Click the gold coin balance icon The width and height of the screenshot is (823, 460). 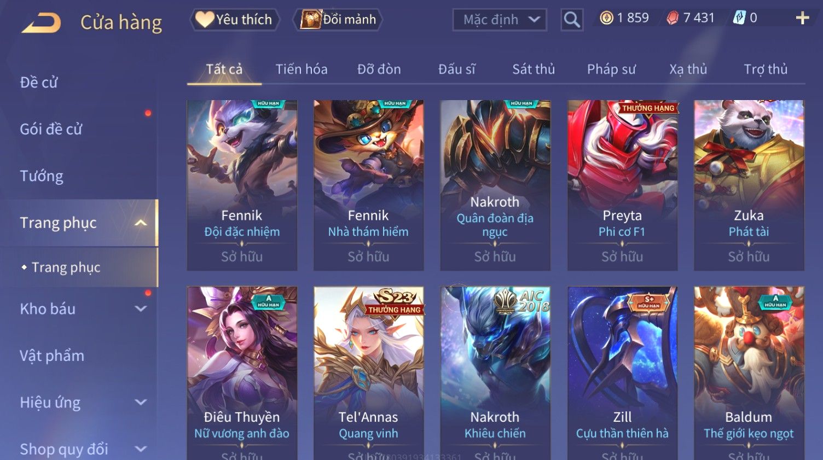tap(606, 18)
